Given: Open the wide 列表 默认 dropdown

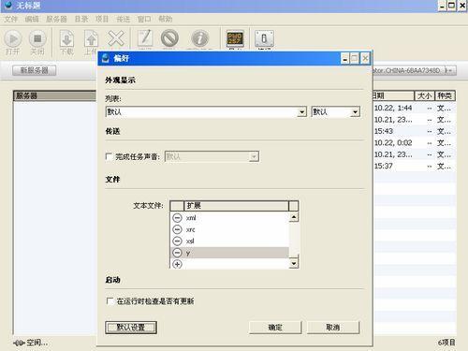Looking at the screenshot, I should coord(206,111).
